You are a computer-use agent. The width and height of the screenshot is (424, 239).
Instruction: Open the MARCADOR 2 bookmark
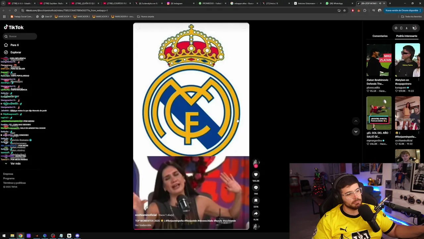(x=82, y=16)
